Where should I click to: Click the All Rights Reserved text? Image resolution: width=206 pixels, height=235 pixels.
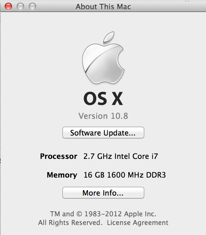(x=70, y=223)
